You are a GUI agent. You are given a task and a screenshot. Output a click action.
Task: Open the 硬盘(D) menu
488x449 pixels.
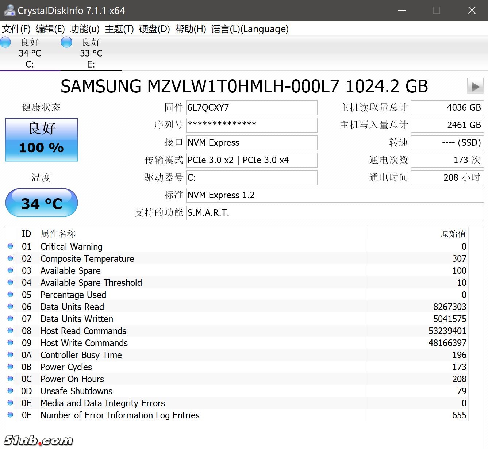[x=154, y=29]
